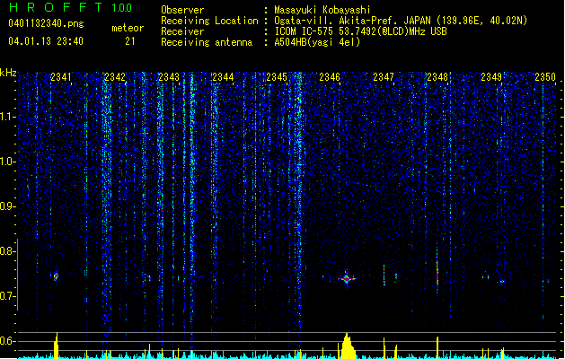The width and height of the screenshot is (565, 359).
Task: Click the antenna value A504HB(yagi 4el)
Action: [317, 42]
